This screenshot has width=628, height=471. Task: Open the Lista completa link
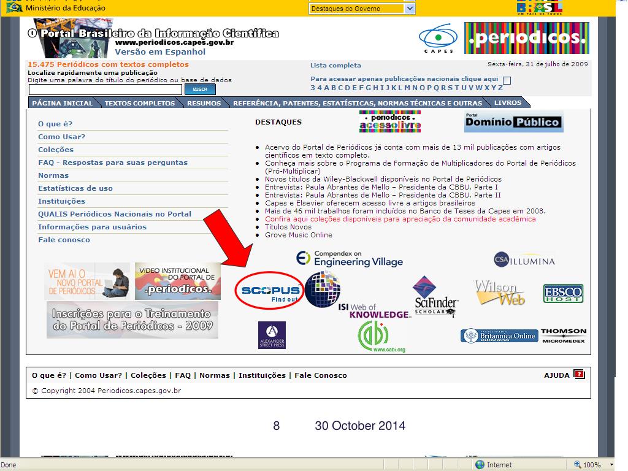pos(335,65)
